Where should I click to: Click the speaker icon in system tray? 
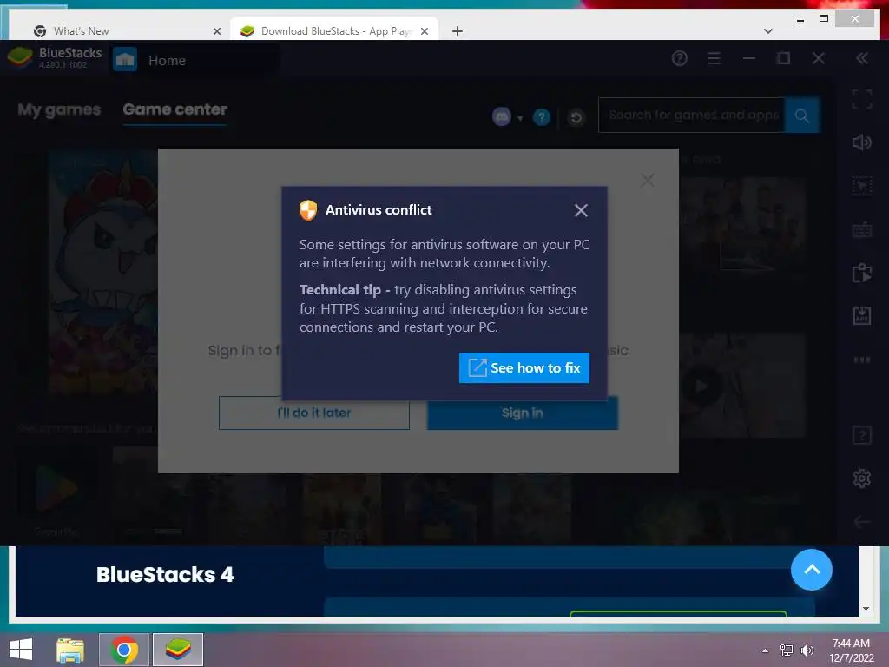pyautogui.click(x=807, y=650)
